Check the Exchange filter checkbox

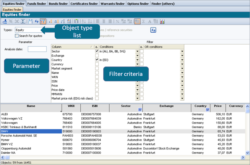pyautogui.click(x=97, y=56)
